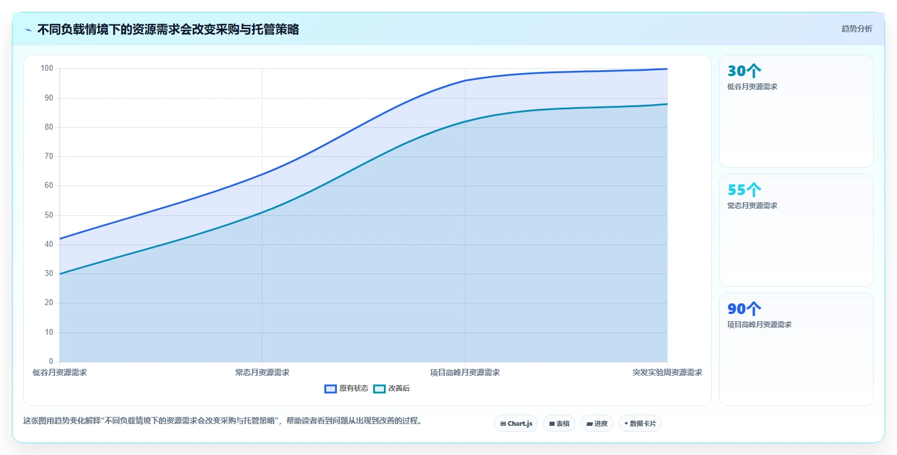This screenshot has width=897, height=455.
Task: Open the 30个 低谷月资源需求 card
Action: (x=796, y=111)
